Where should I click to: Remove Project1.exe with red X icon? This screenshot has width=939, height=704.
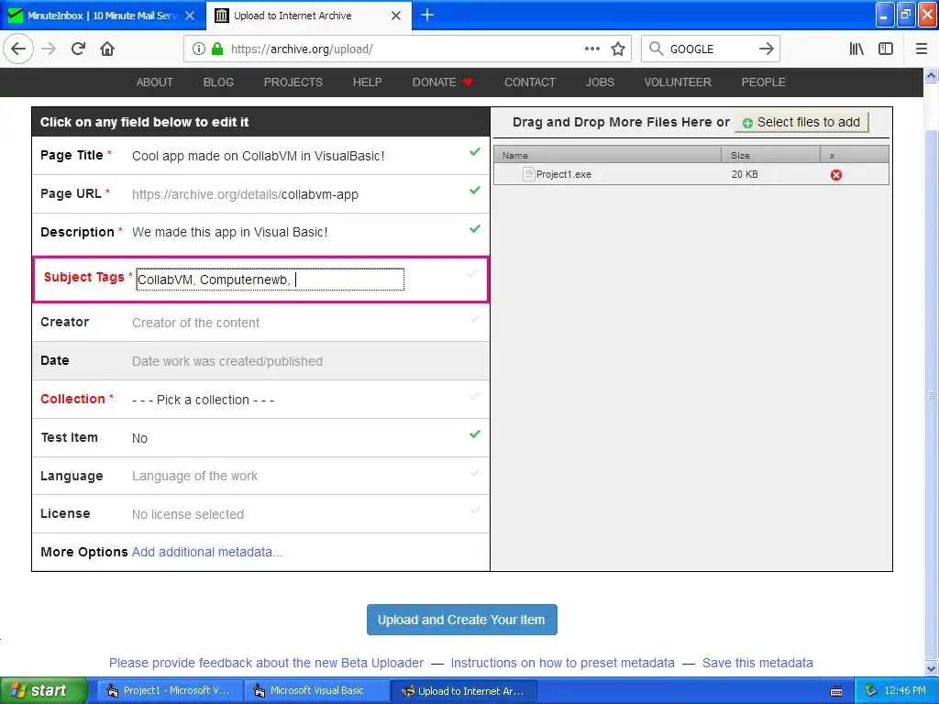(836, 175)
